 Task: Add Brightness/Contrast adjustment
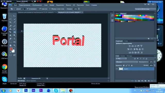pyautogui.click(x=129, y=46)
